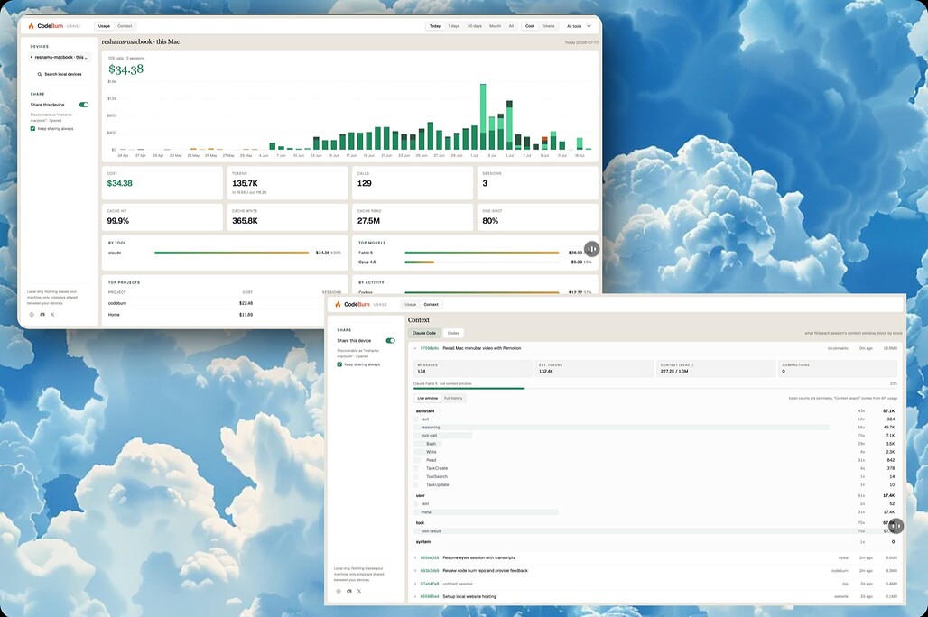Open the Discord icon in Context window footer

coord(349,591)
